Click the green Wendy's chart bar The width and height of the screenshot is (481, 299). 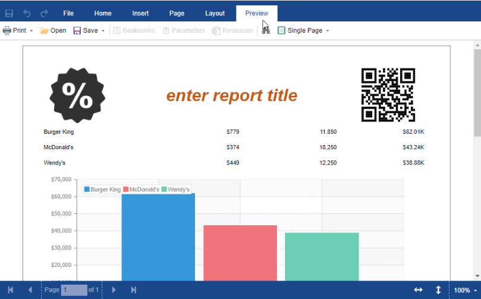(322, 257)
